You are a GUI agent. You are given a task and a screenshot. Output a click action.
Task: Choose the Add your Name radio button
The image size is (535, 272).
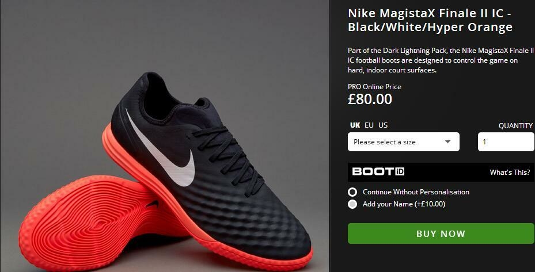352,204
